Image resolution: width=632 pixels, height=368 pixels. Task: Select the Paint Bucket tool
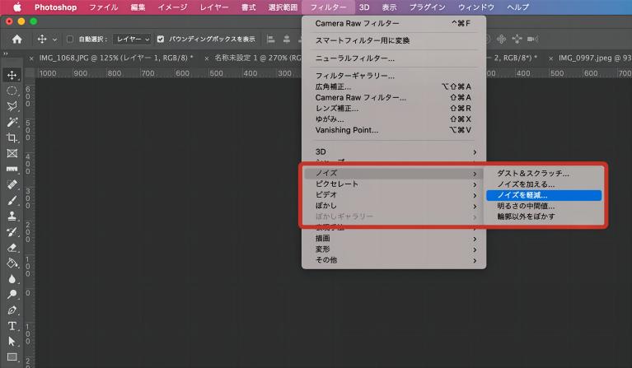[12, 263]
